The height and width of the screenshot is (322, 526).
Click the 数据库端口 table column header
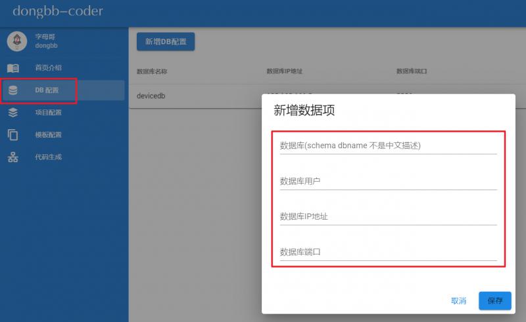[412, 71]
